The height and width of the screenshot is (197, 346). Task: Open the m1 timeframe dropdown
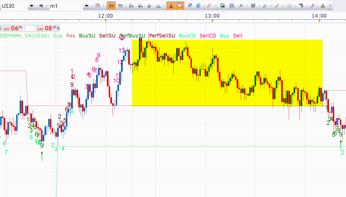point(87,6)
